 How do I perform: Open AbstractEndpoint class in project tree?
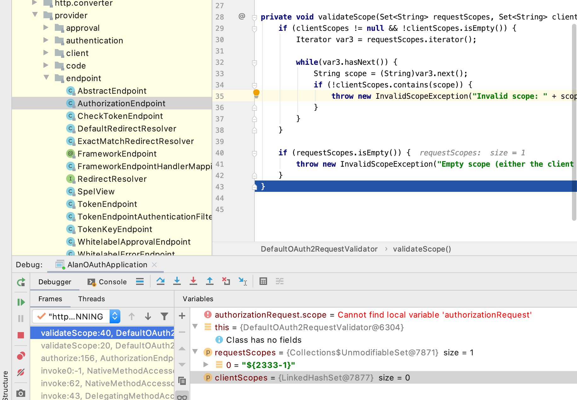[x=112, y=91]
